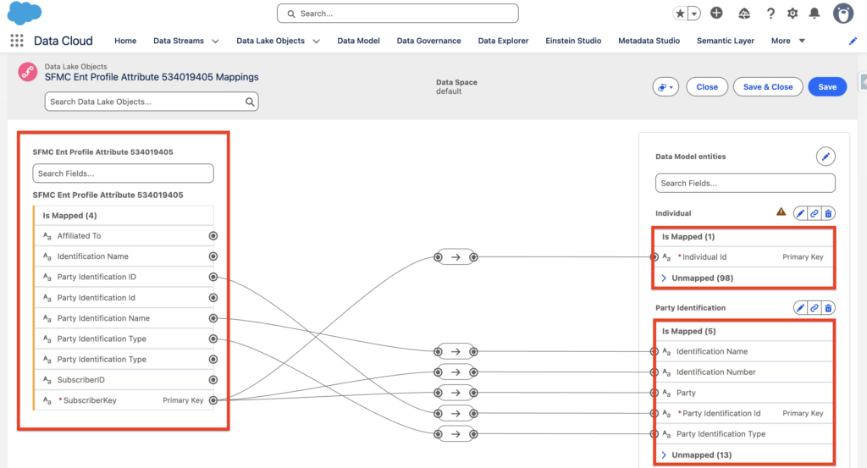Click the blue Save button
The width and height of the screenshot is (867, 468).
826,87
